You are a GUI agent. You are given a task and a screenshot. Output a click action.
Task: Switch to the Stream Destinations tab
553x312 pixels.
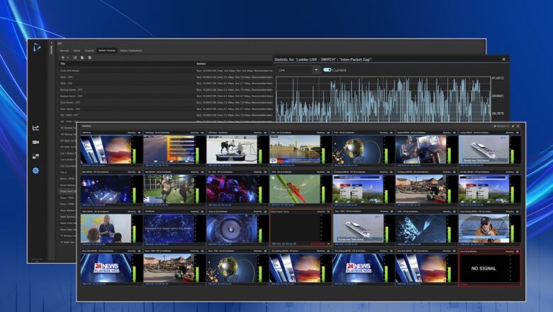coord(131,50)
